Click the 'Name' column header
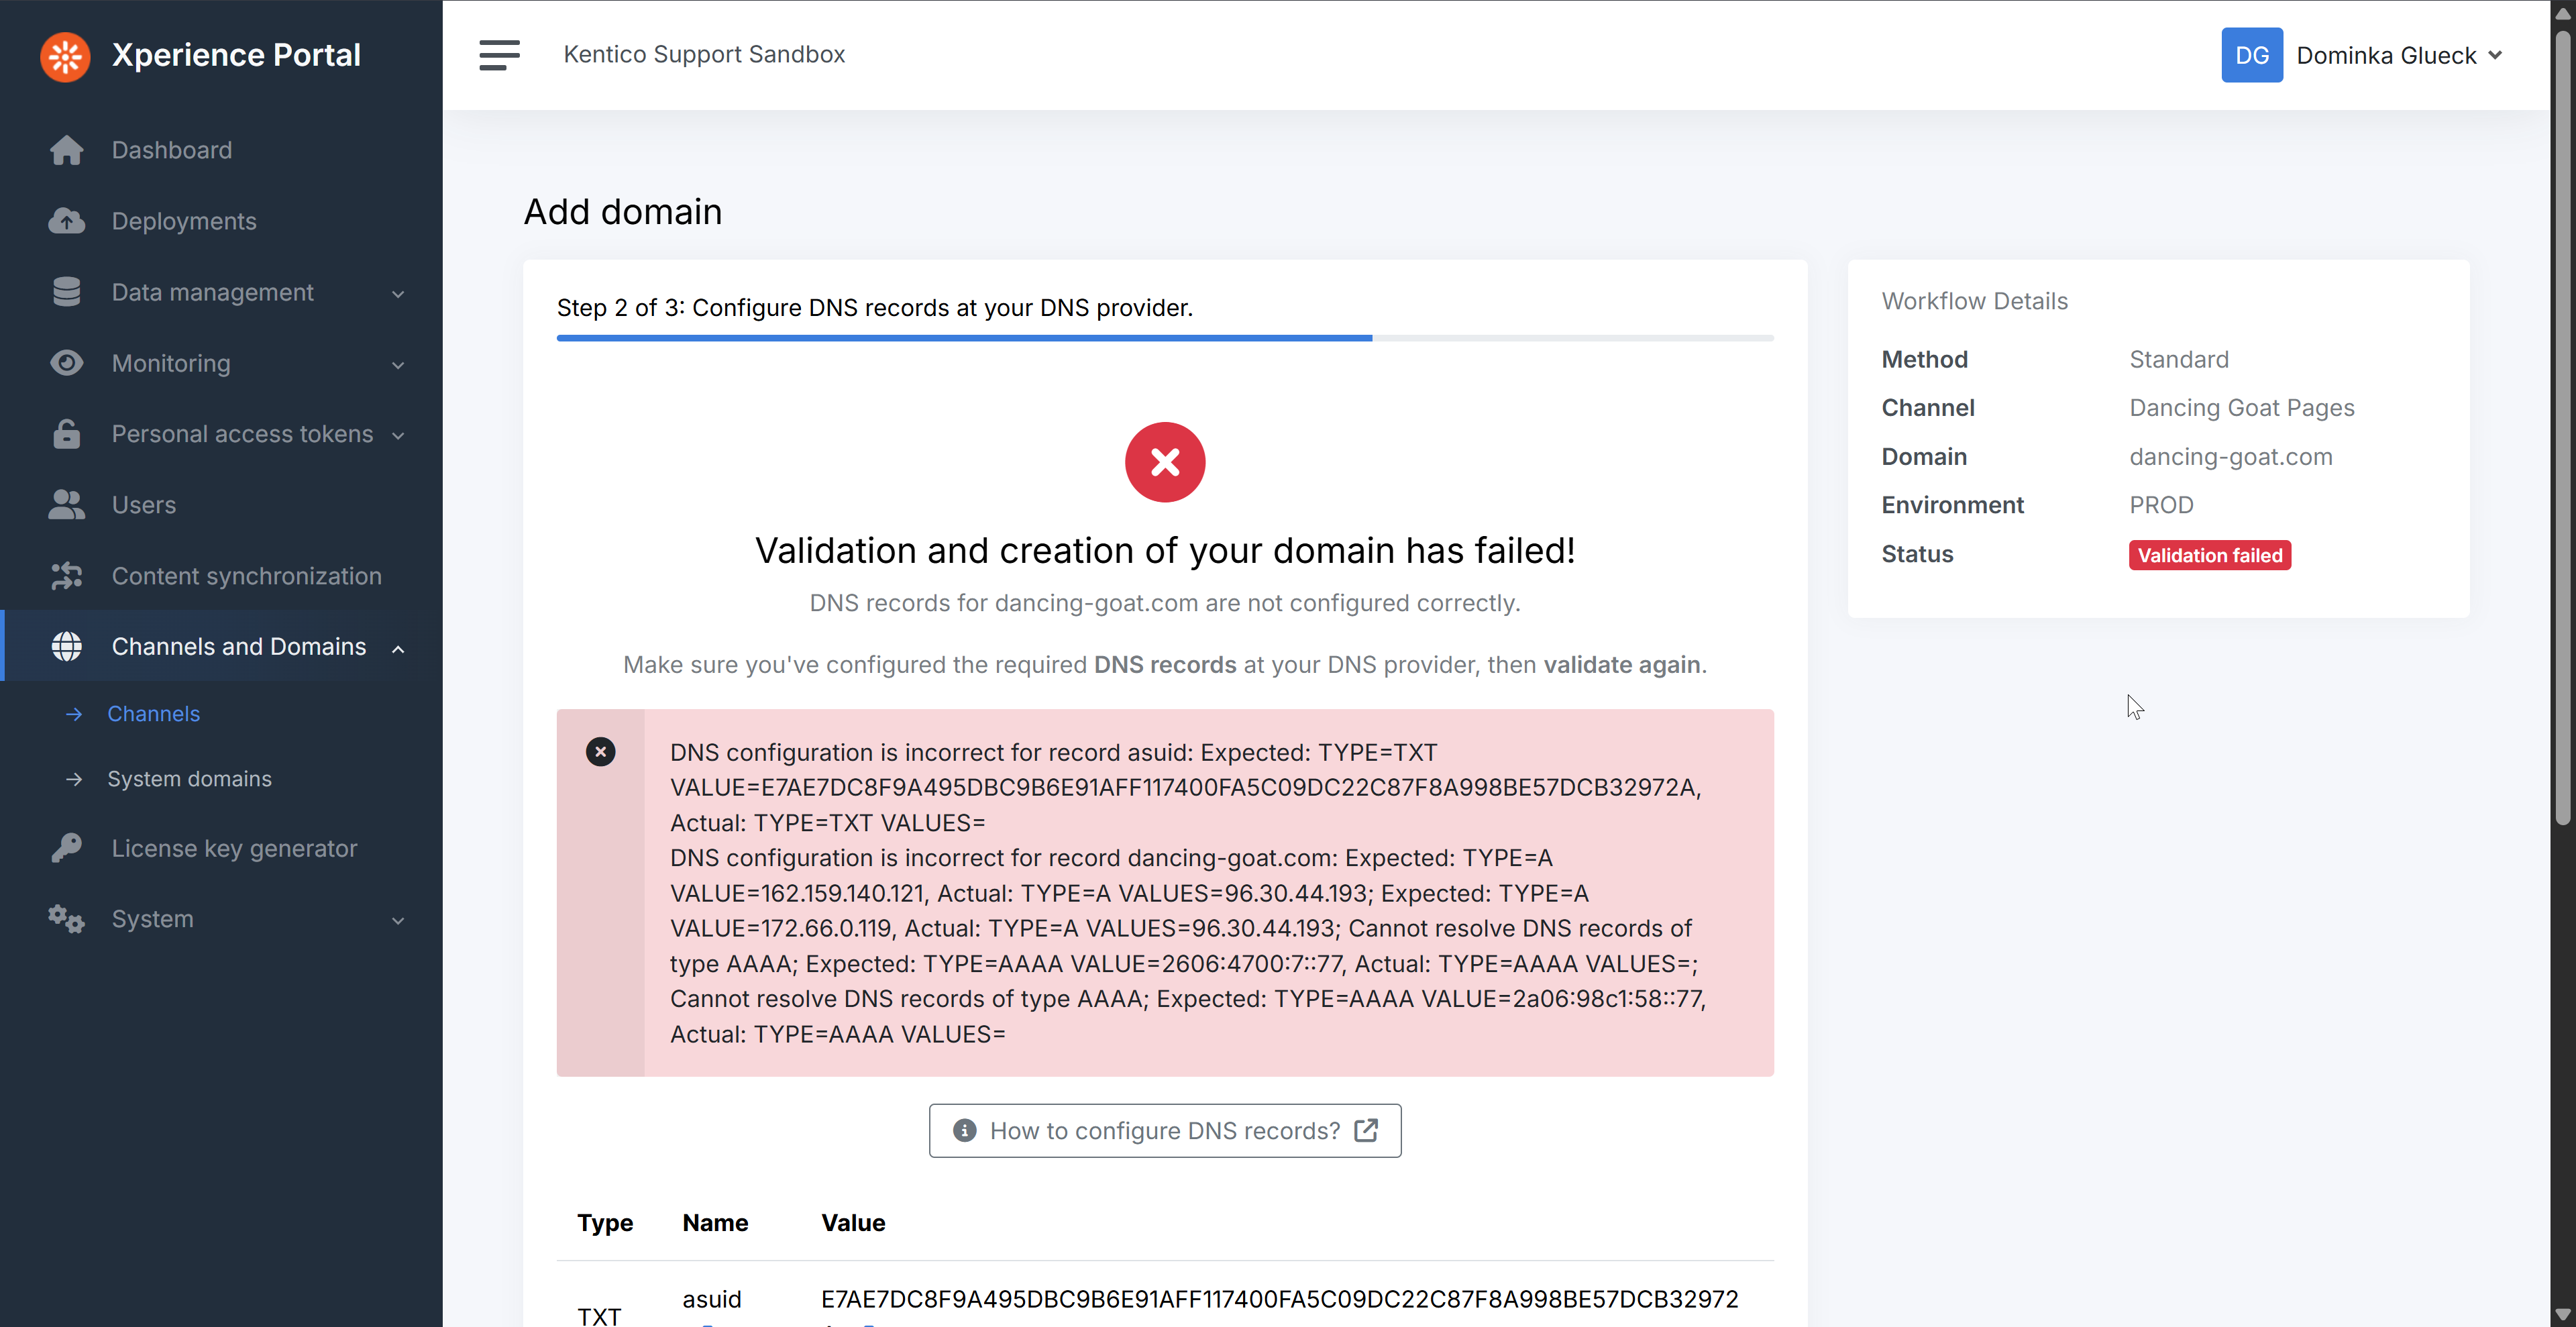 coord(715,1223)
